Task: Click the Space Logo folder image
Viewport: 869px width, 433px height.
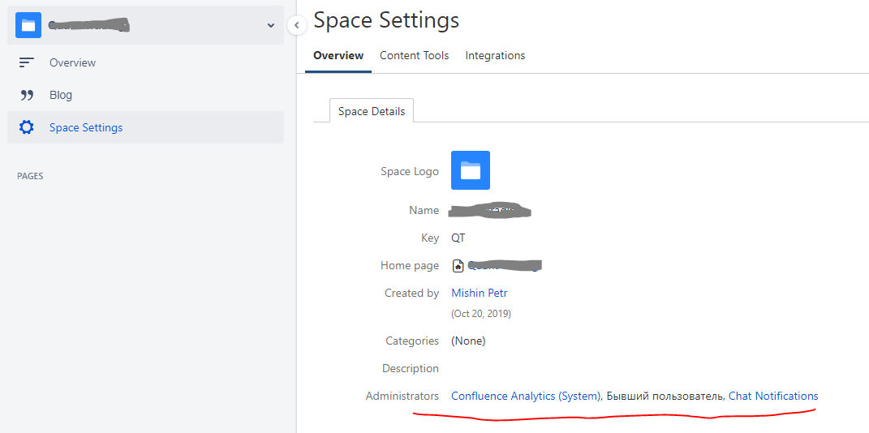Action: (471, 170)
